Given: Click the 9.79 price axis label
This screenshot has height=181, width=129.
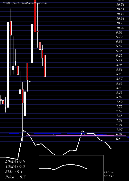Looking at the screenshot, I should pyautogui.click(x=119, y=37).
